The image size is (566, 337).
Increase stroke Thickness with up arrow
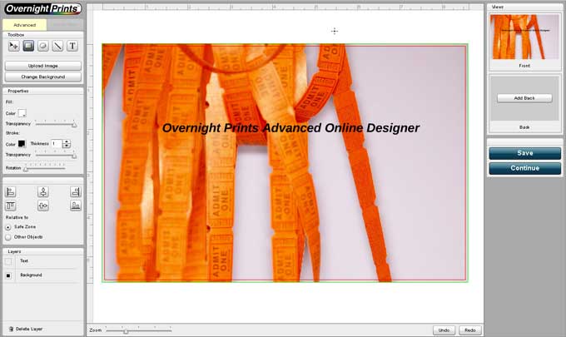[67, 141]
